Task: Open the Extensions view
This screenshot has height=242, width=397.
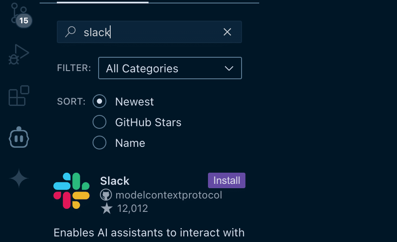Action: point(19,96)
